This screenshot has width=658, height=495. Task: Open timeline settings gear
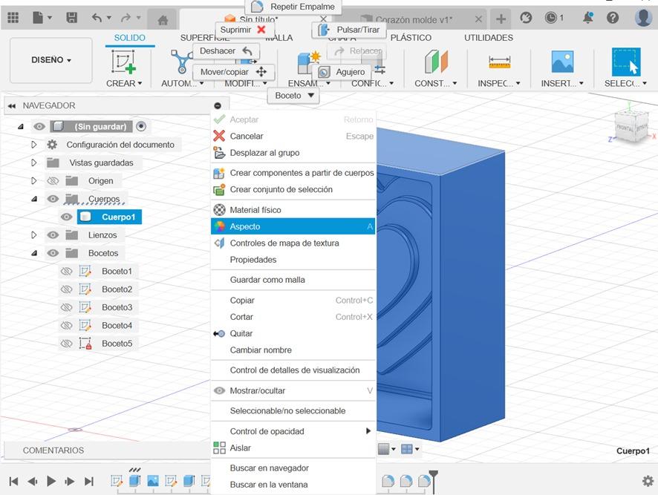648,481
